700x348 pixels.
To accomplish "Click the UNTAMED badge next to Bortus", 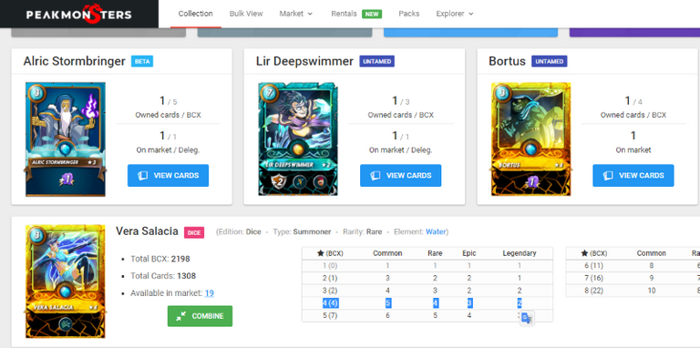I will coord(549,61).
